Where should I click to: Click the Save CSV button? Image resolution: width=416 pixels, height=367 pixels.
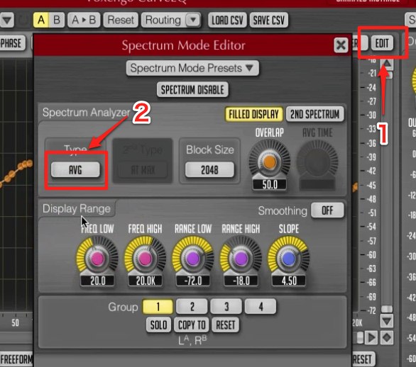coord(269,20)
